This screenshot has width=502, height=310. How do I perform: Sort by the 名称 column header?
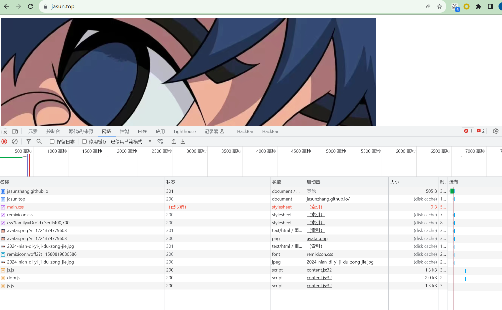[82, 182]
